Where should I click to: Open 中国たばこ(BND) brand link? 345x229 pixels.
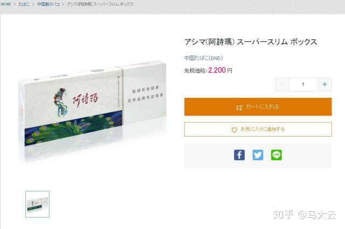(x=204, y=58)
